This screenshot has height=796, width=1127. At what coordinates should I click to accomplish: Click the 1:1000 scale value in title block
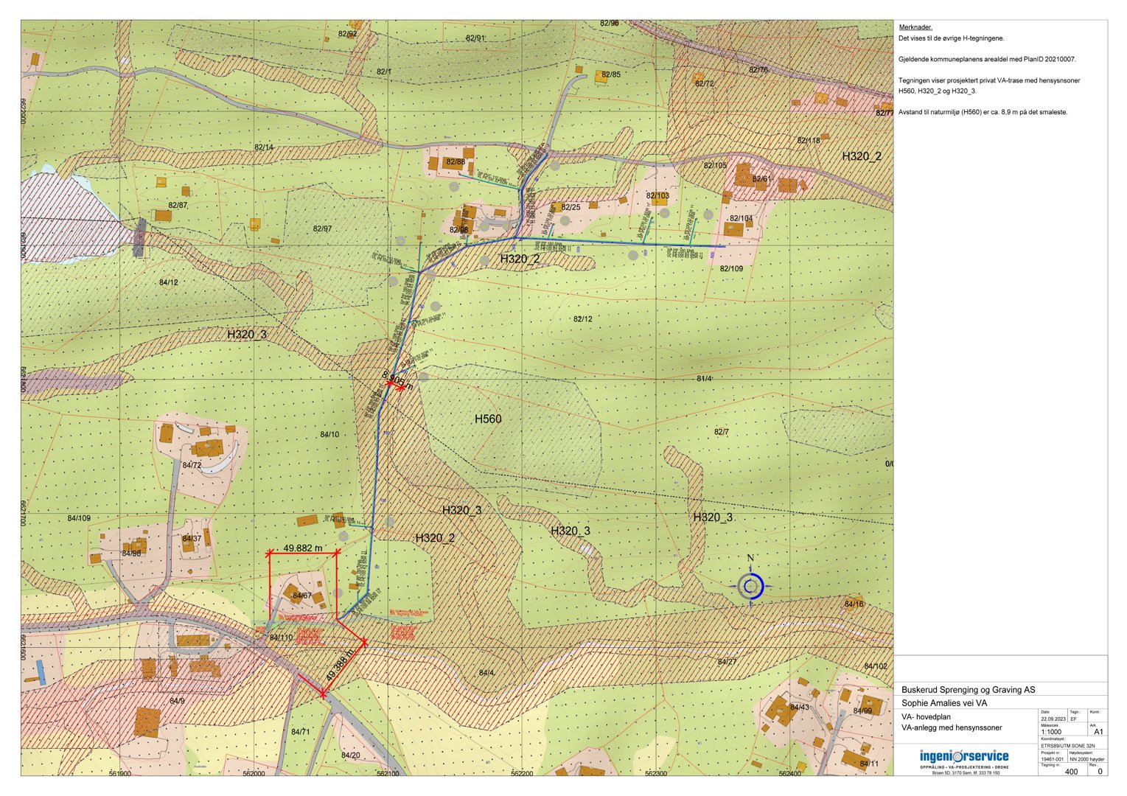1051,732
